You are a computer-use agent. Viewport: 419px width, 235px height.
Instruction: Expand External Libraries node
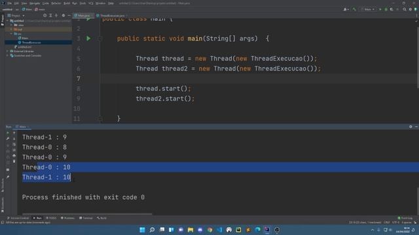[7, 51]
